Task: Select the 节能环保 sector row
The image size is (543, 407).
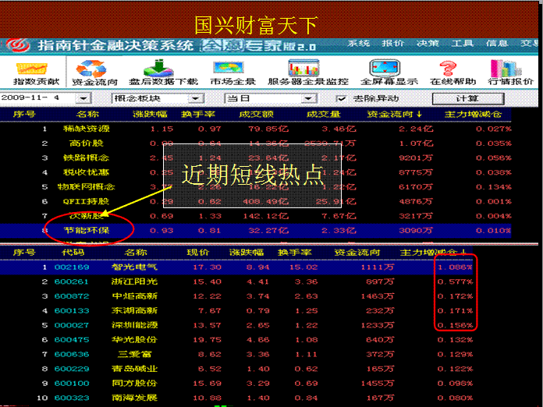Action: pos(256,231)
